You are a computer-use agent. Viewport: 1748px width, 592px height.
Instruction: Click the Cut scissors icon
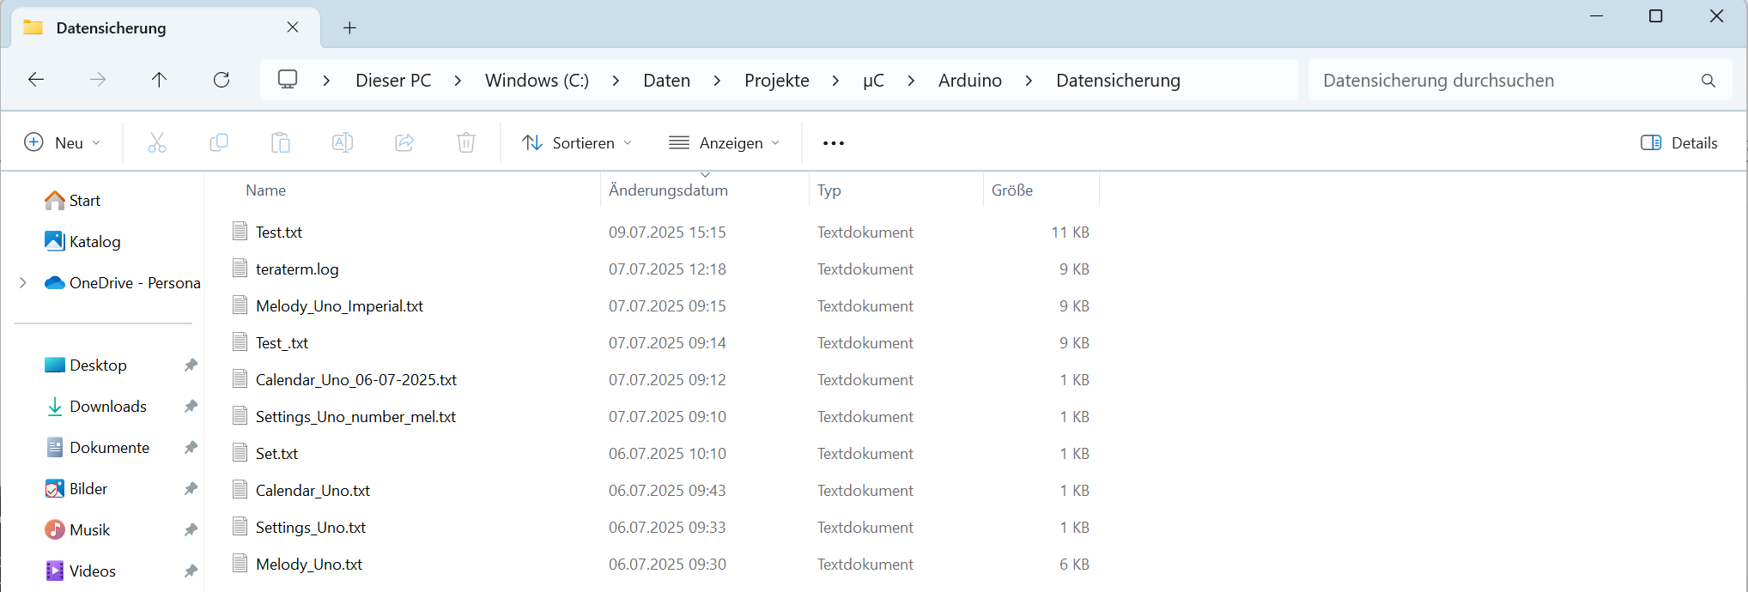point(156,142)
